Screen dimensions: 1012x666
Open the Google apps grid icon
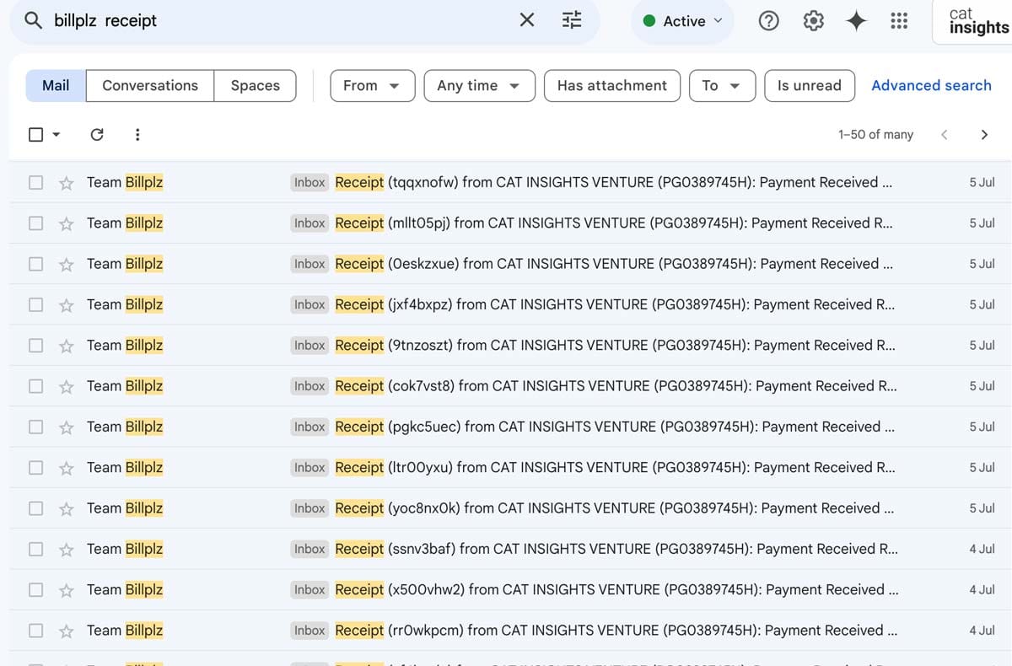pyautogui.click(x=899, y=21)
